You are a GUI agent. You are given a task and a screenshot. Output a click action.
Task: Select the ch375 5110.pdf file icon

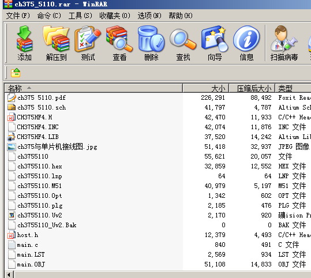click(12, 97)
